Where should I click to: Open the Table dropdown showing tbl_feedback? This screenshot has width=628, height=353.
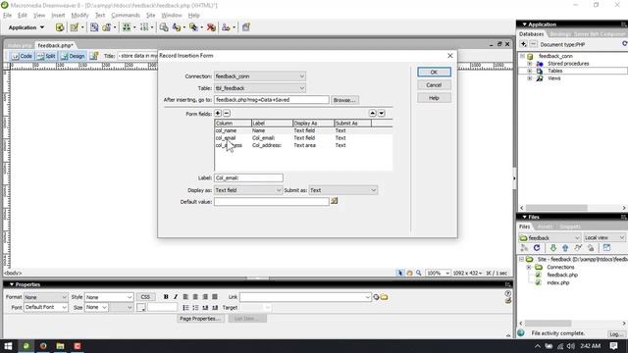260,88
